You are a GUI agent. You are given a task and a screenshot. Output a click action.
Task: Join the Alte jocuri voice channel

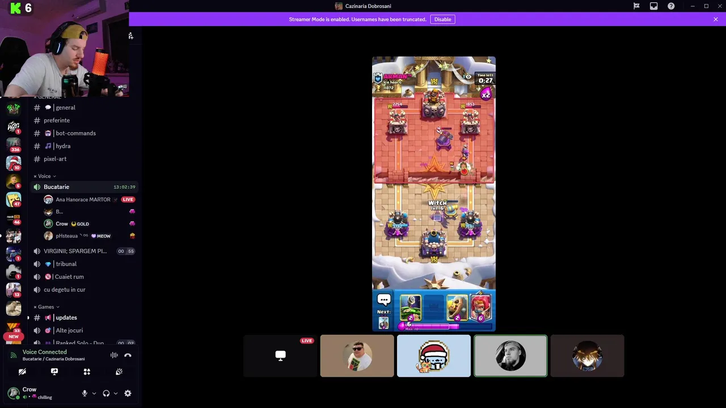[83, 330]
